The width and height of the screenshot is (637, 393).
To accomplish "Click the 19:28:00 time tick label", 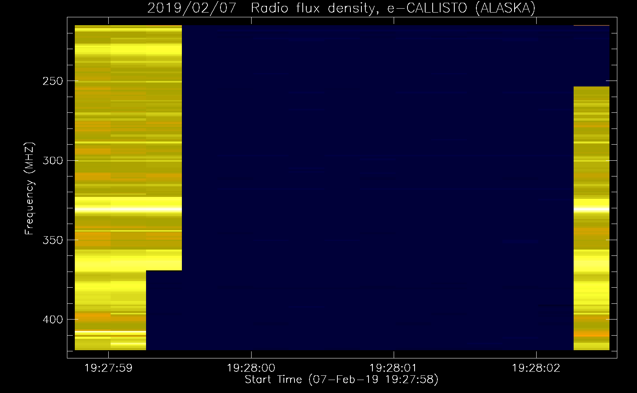I will pyautogui.click(x=251, y=368).
